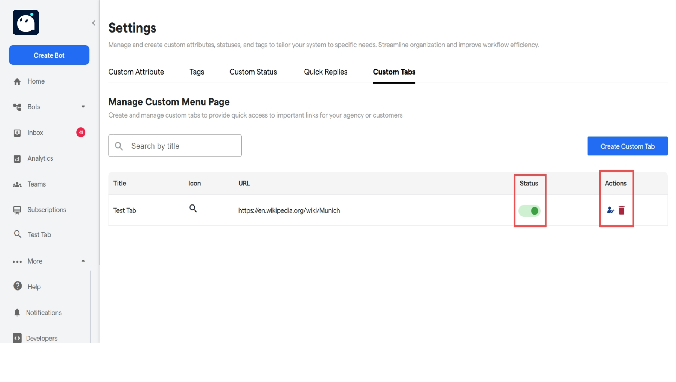Expand the Bots submenu arrow
Image resolution: width=676 pixels, height=382 pixels.
(83, 107)
